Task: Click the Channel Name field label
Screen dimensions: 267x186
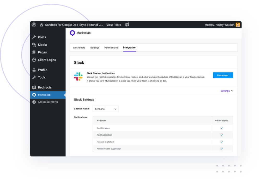Action: [x=82, y=109]
